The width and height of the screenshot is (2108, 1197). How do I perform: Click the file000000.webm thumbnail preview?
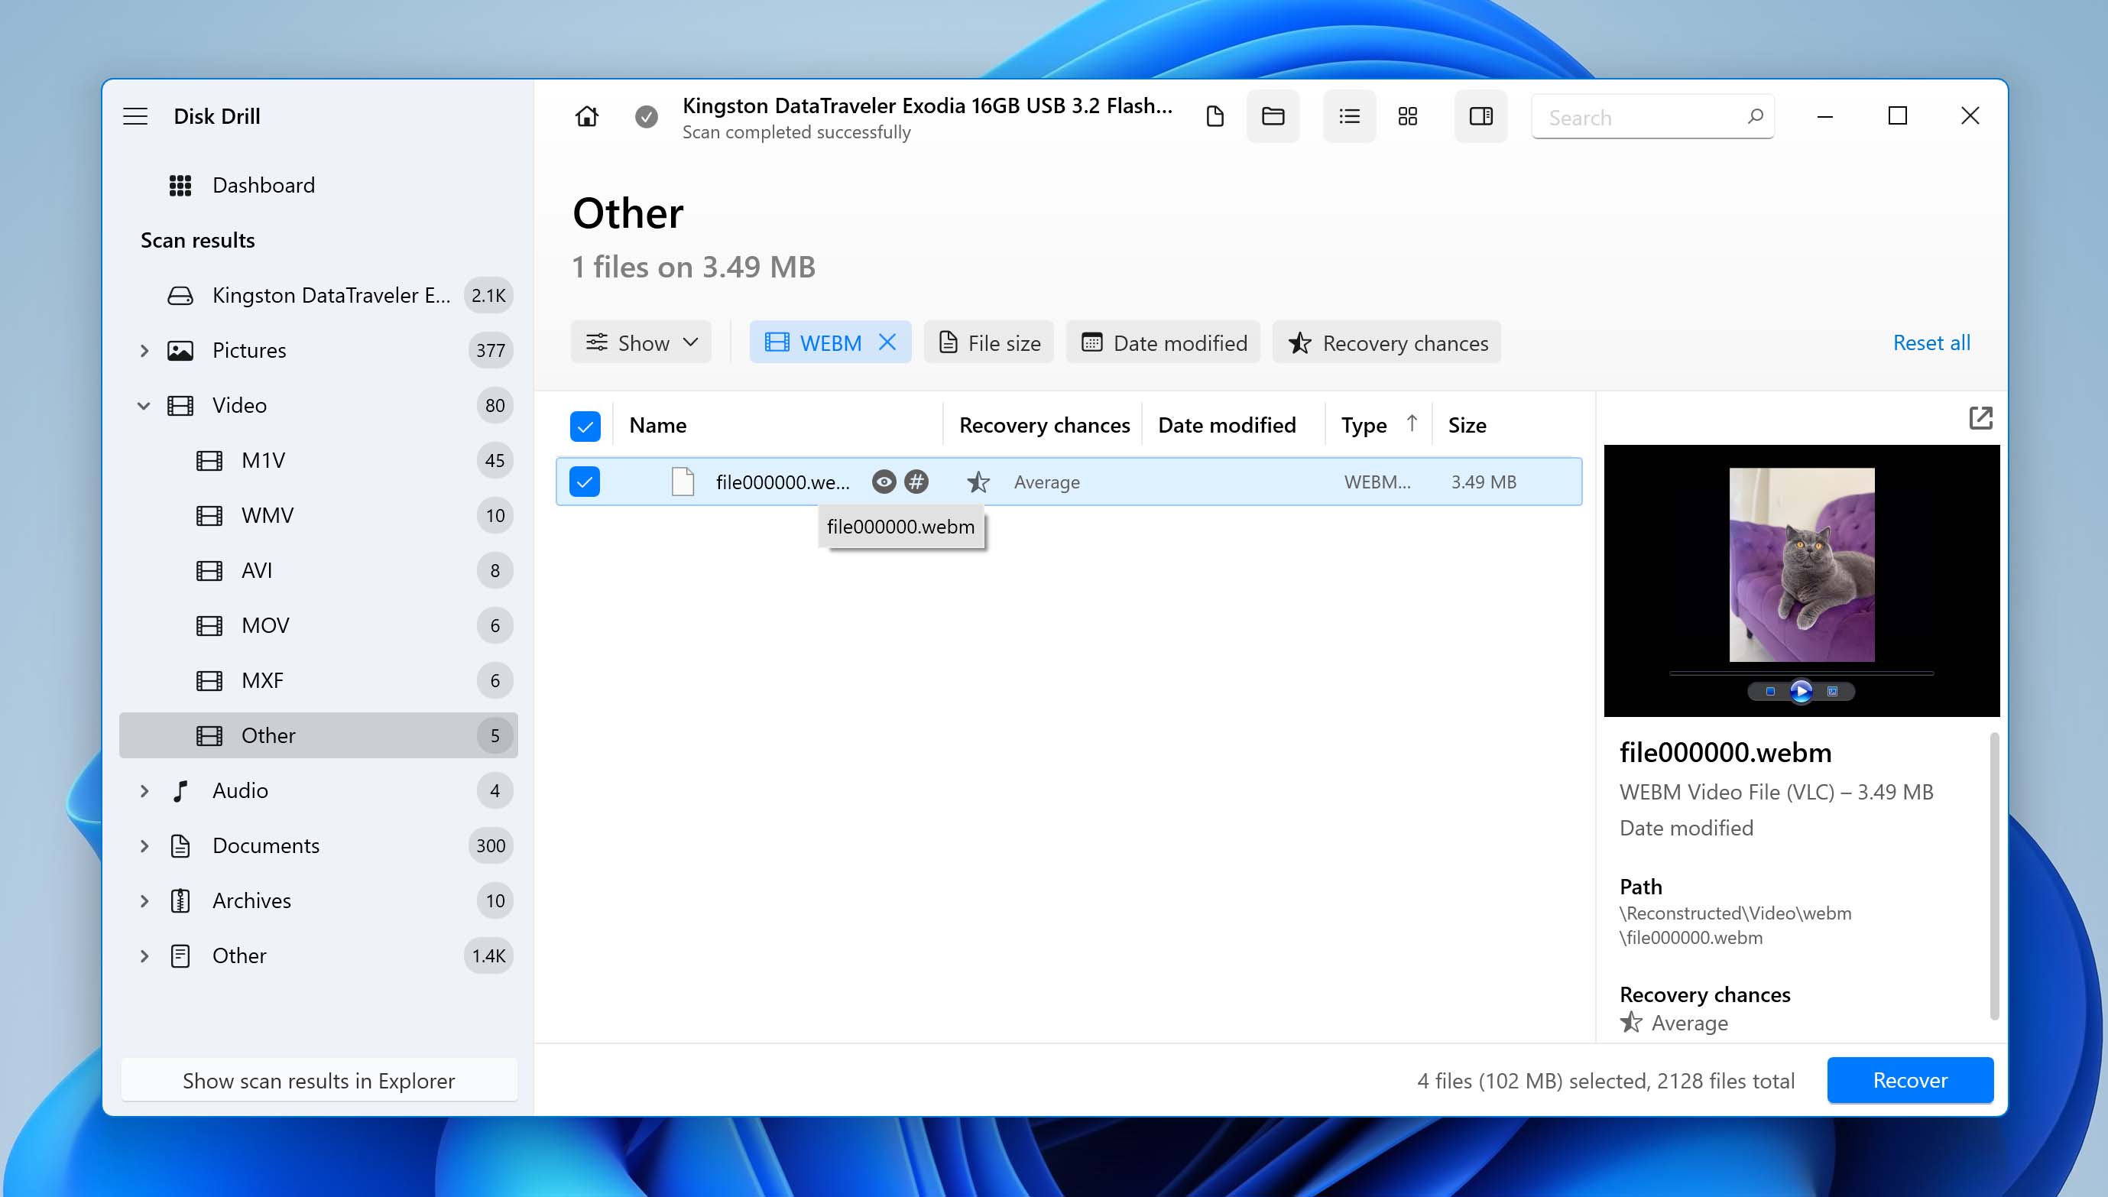tap(1801, 579)
